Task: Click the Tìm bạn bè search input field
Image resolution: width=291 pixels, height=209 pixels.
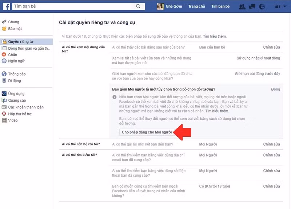Action: (65, 5)
